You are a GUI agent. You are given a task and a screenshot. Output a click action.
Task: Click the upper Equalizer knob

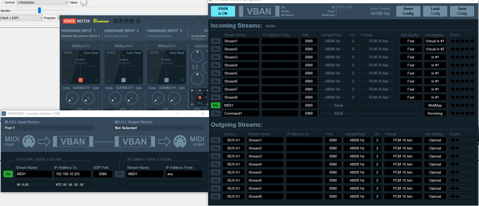tap(197, 56)
